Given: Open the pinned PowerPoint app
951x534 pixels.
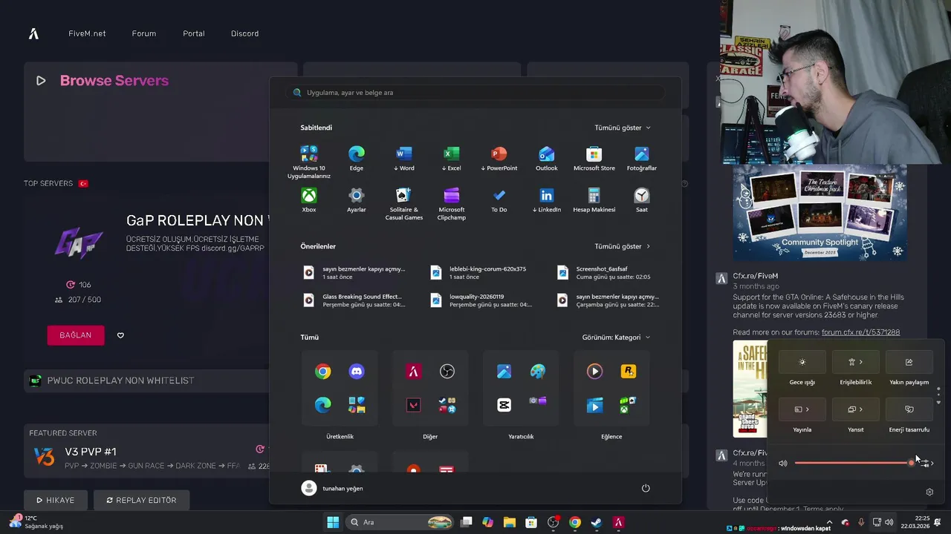Looking at the screenshot, I should 499,159.
